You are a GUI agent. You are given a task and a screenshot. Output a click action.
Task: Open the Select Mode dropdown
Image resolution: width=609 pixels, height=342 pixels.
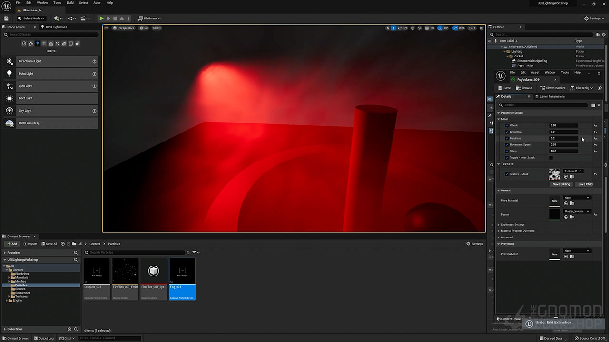(x=32, y=19)
